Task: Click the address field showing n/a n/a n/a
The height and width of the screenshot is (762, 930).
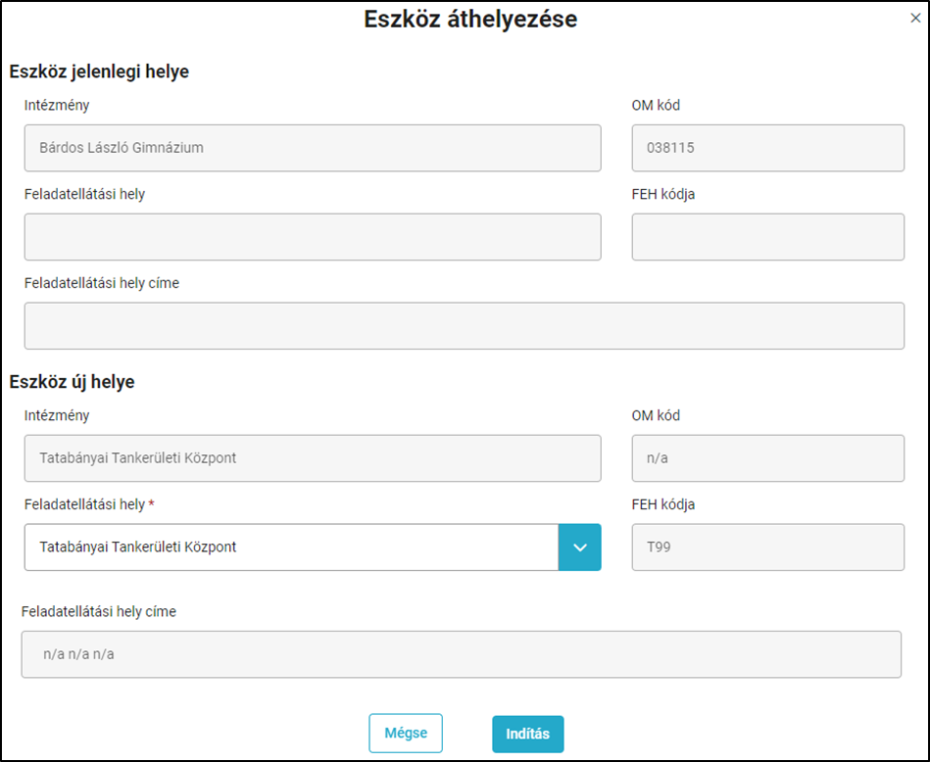Action: [x=462, y=654]
